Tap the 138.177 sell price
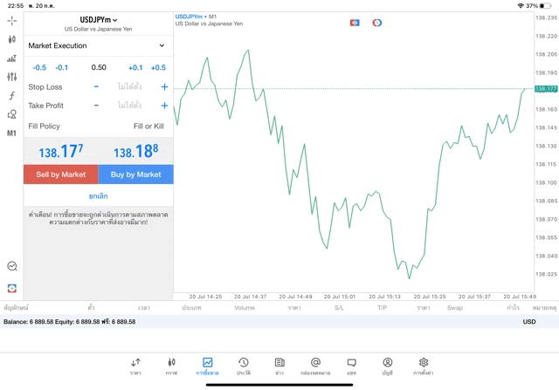The width and height of the screenshot is (559, 390). [x=61, y=151]
